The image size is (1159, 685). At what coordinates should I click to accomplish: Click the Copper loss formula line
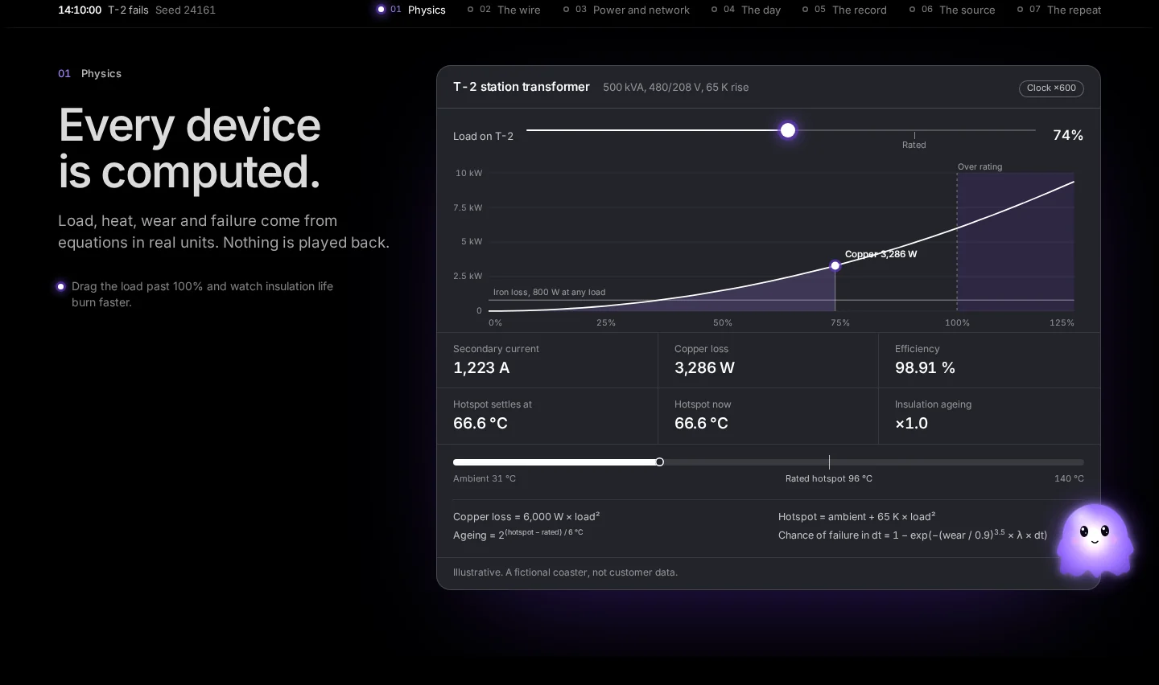pyautogui.click(x=526, y=516)
